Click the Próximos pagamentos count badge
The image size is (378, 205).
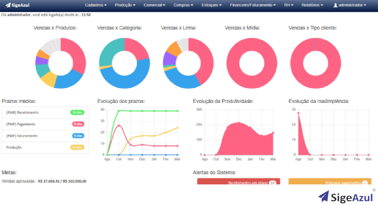365,183
